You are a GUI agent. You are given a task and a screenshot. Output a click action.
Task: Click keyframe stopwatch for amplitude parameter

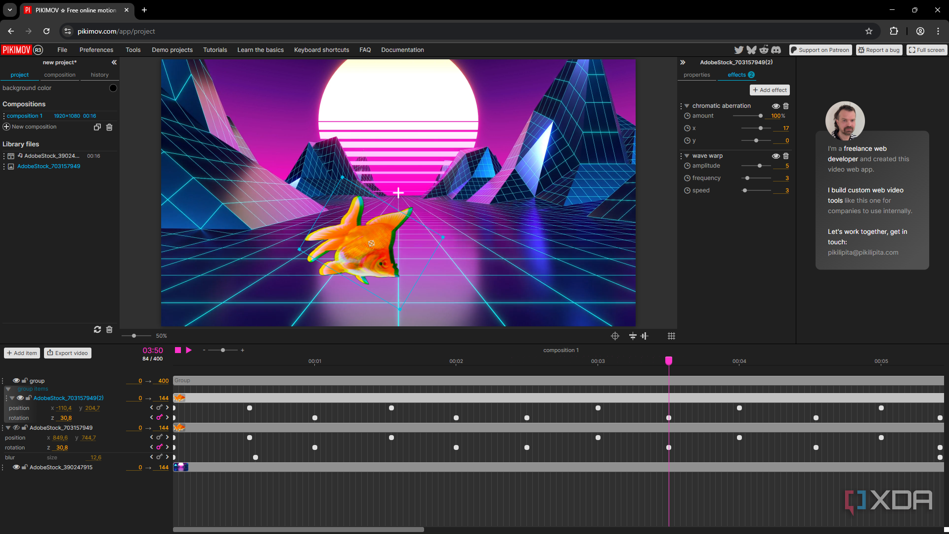[x=687, y=166]
